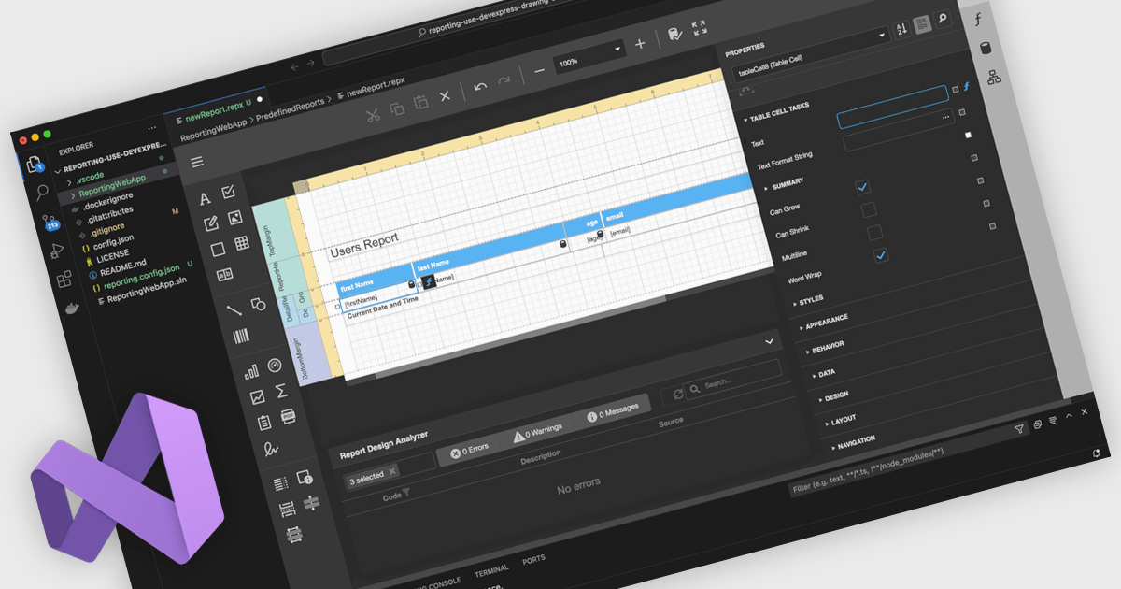Uncheck the Word Wrap checkbox
The image size is (1121, 589).
pyautogui.click(x=880, y=255)
